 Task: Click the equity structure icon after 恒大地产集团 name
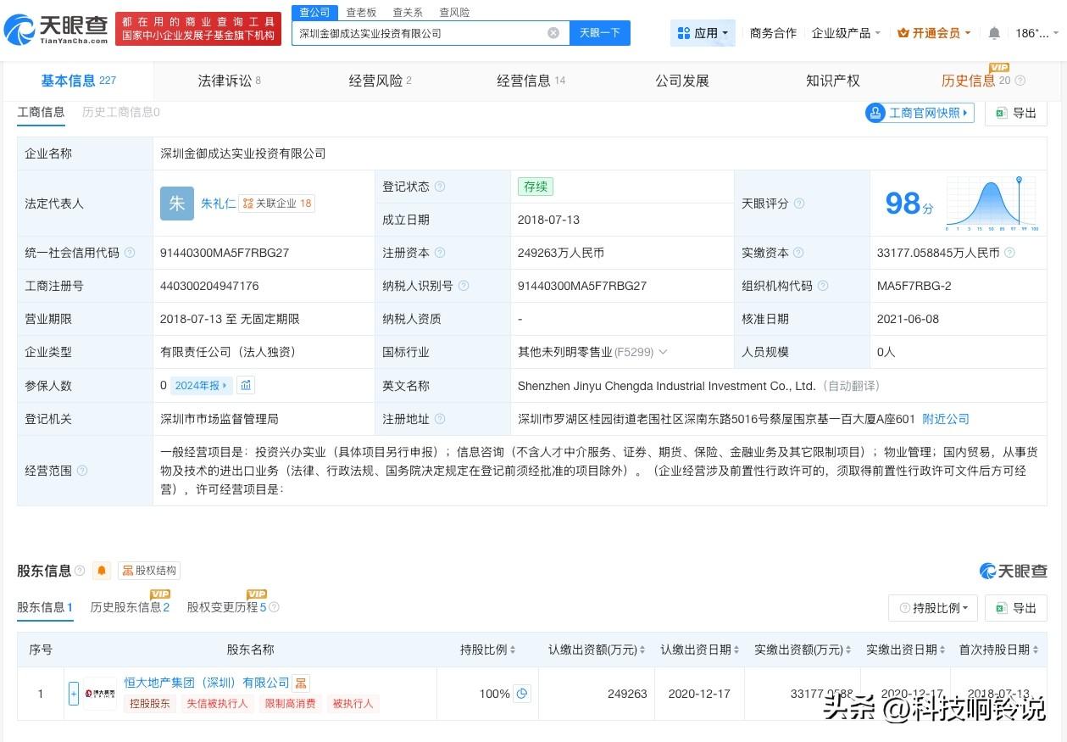pos(302,683)
